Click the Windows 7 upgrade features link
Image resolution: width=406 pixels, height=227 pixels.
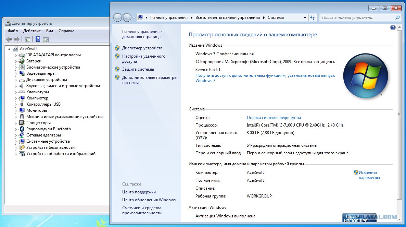click(x=265, y=78)
